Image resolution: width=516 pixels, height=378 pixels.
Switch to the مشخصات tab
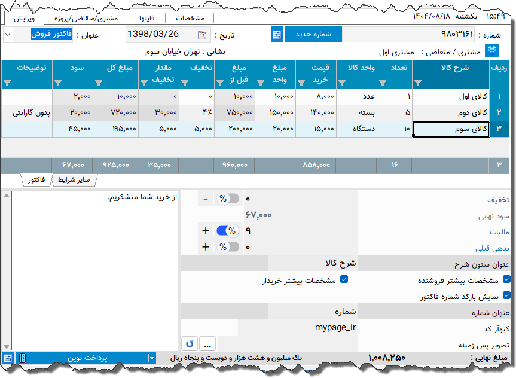tap(191, 18)
